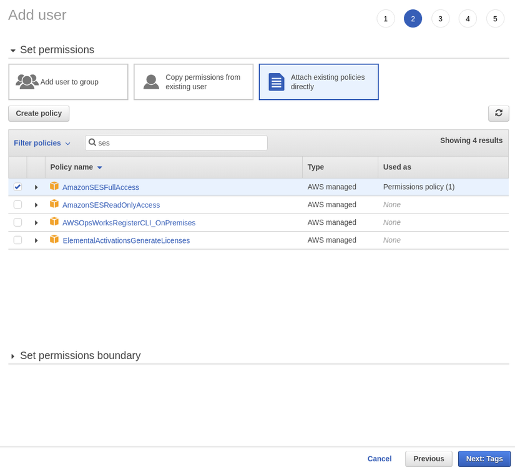Jump to wizard step 5
The image size is (515, 467).
point(495,19)
